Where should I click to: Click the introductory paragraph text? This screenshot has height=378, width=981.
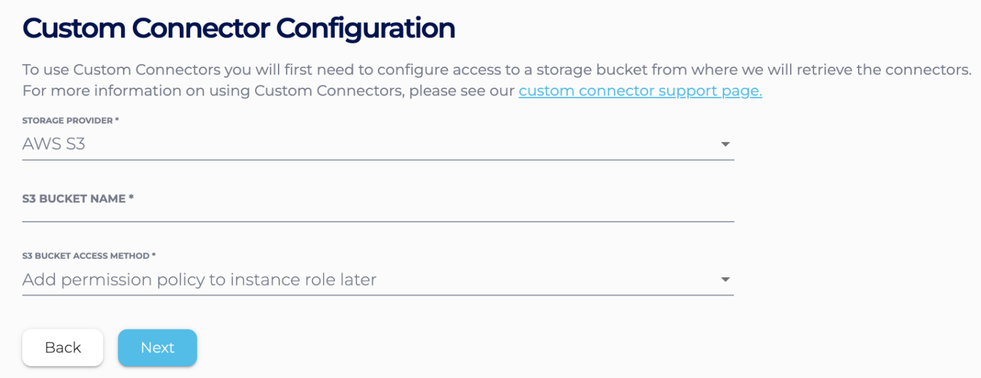262,69
